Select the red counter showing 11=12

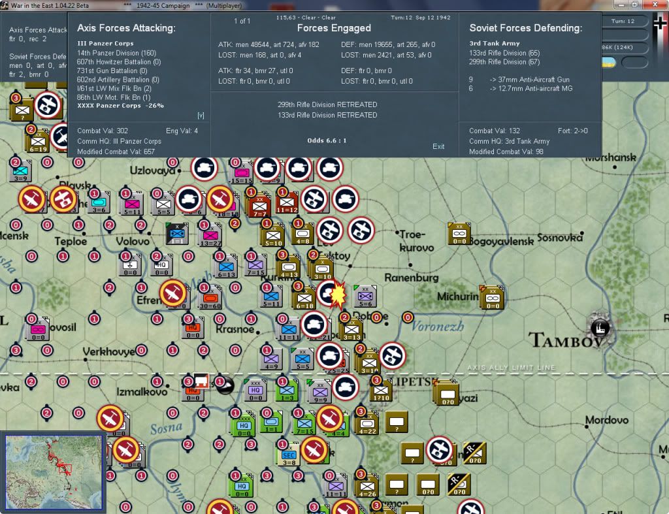click(287, 202)
